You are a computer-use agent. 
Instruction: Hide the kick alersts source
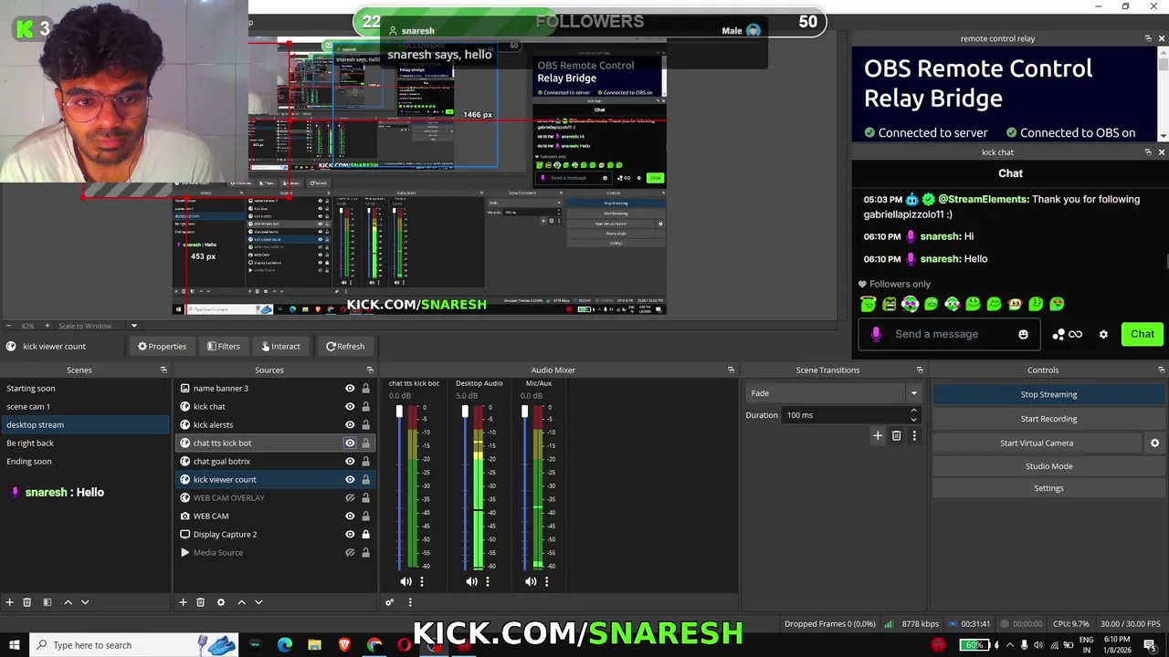pos(350,424)
